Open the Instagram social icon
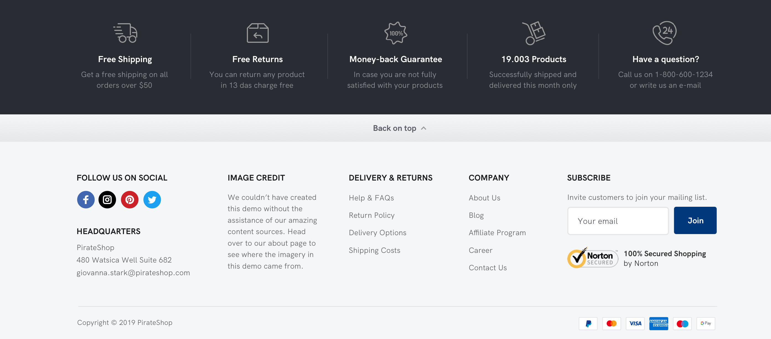Viewport: 771px width, 339px height. tap(107, 200)
